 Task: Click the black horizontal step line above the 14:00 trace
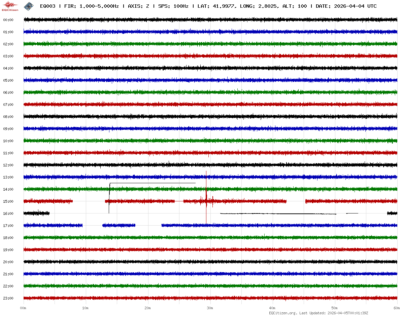[x=152, y=183]
